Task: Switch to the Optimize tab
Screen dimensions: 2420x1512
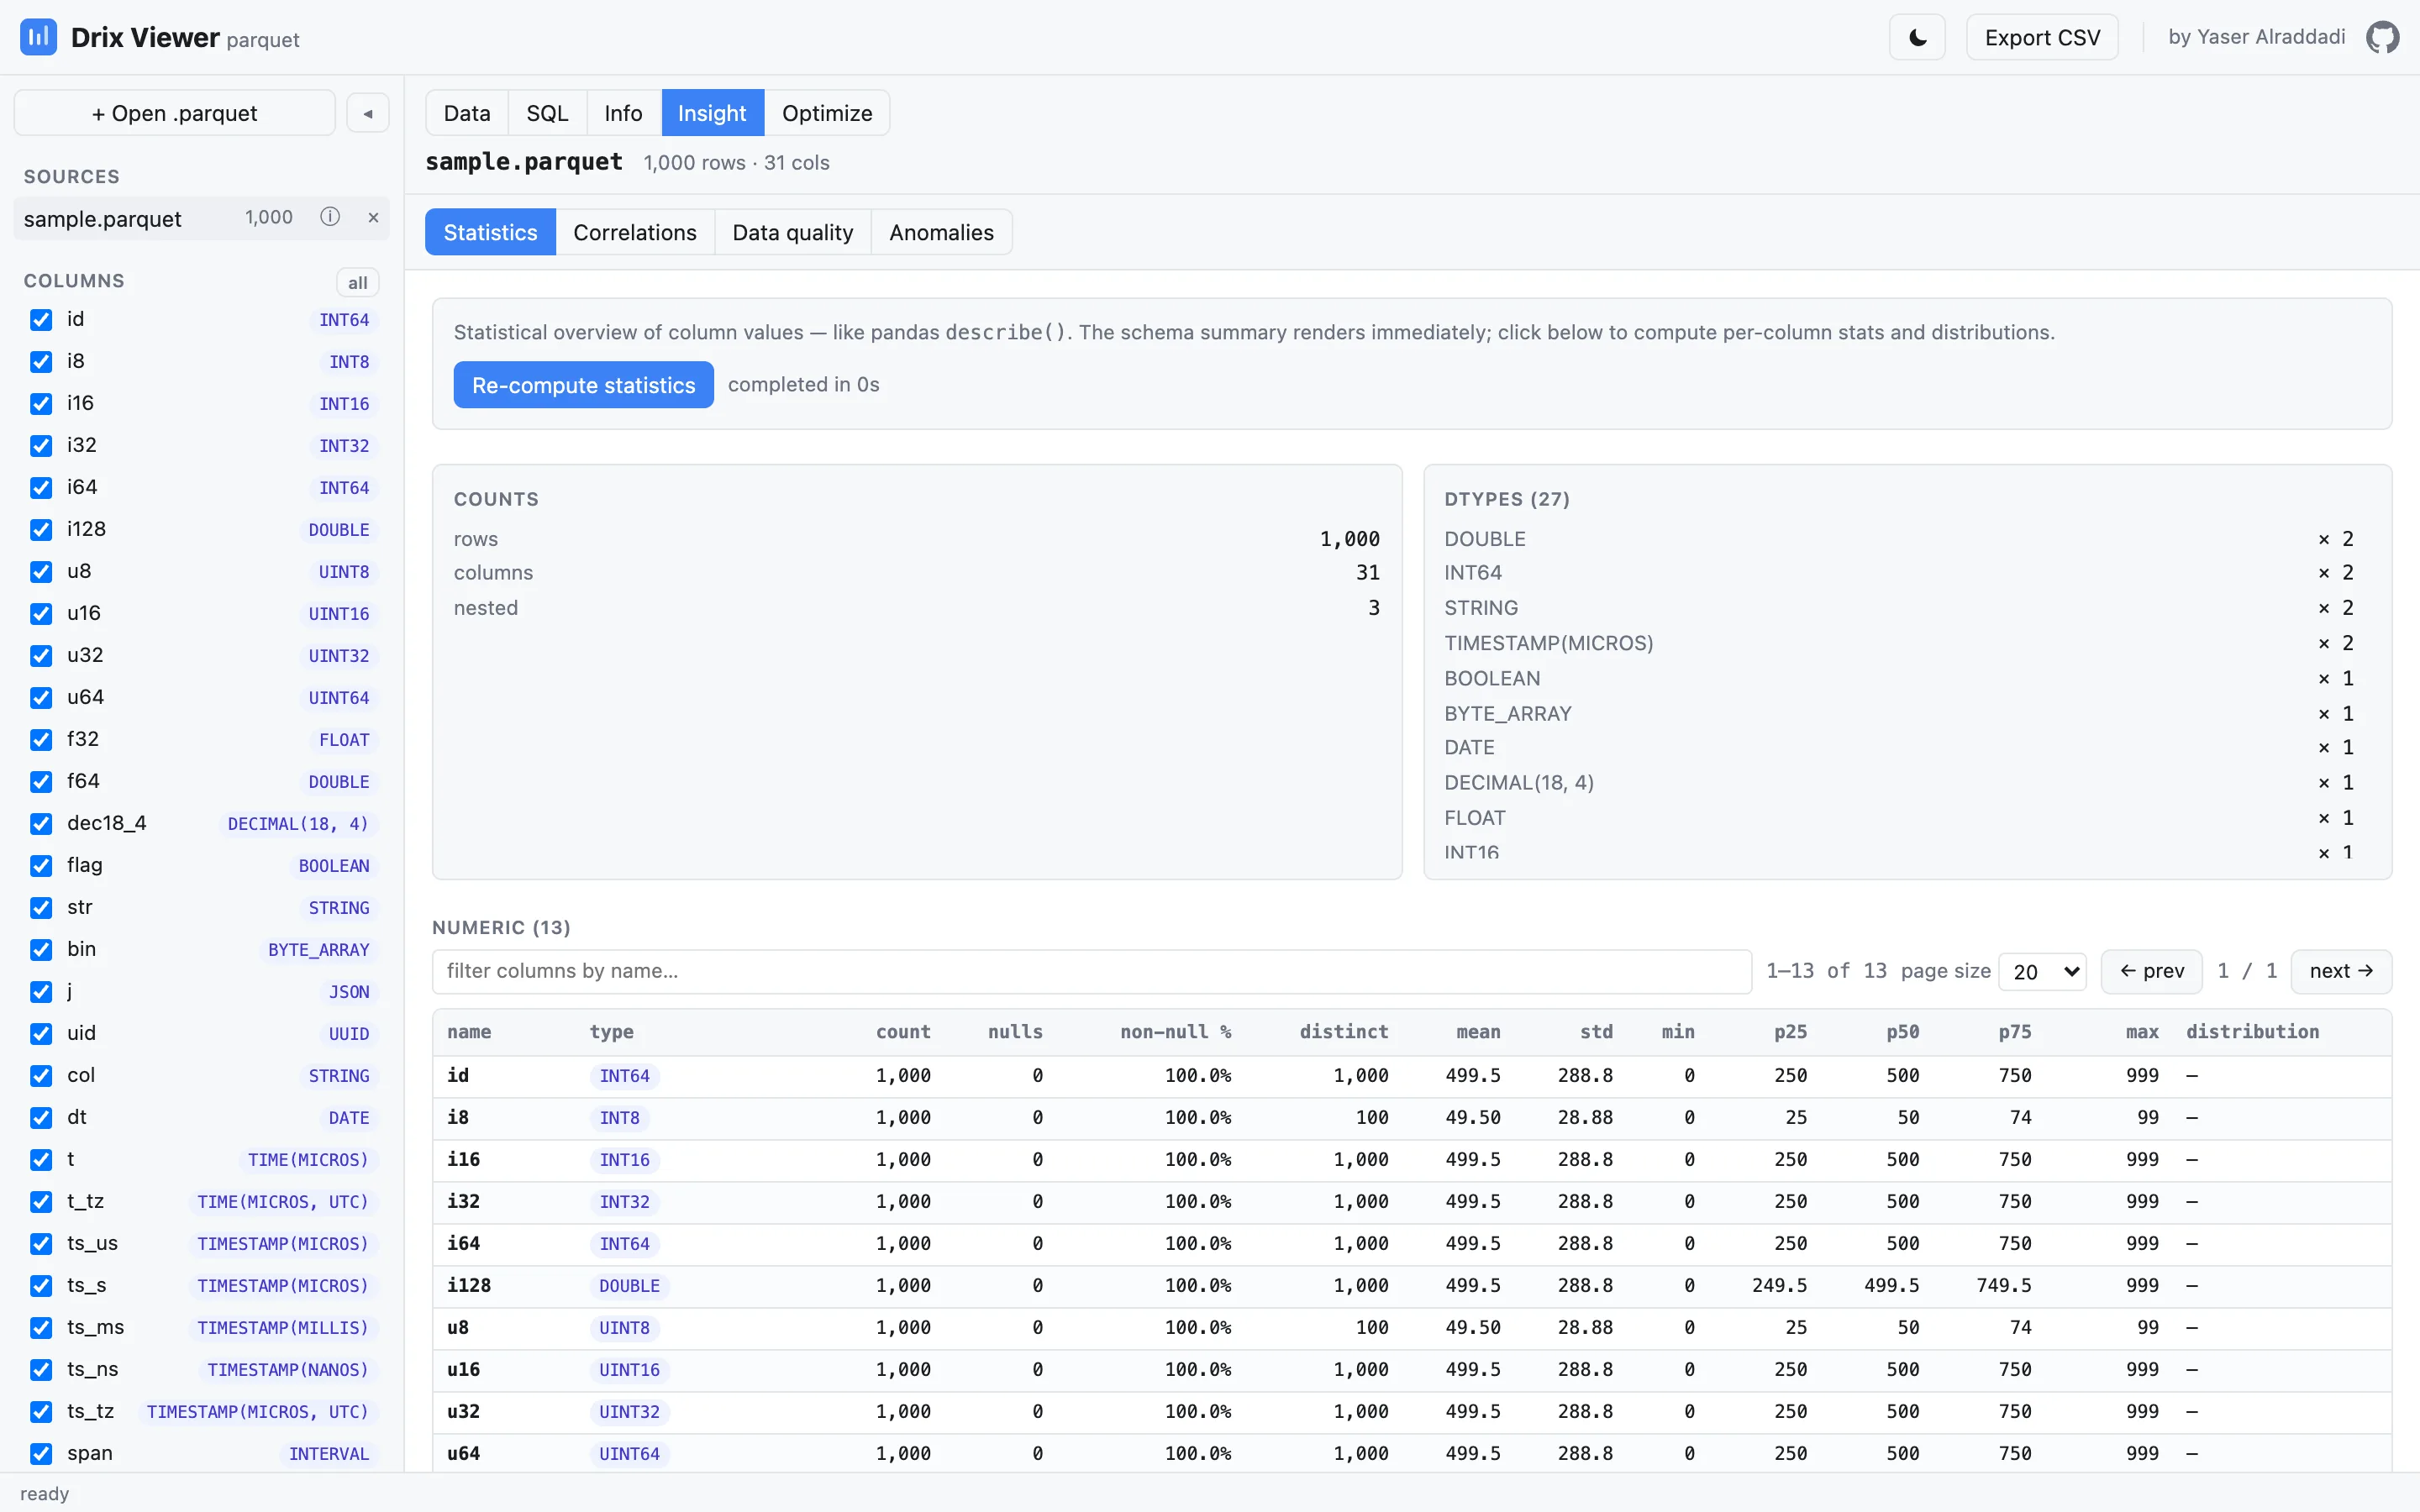Action: pyautogui.click(x=827, y=113)
